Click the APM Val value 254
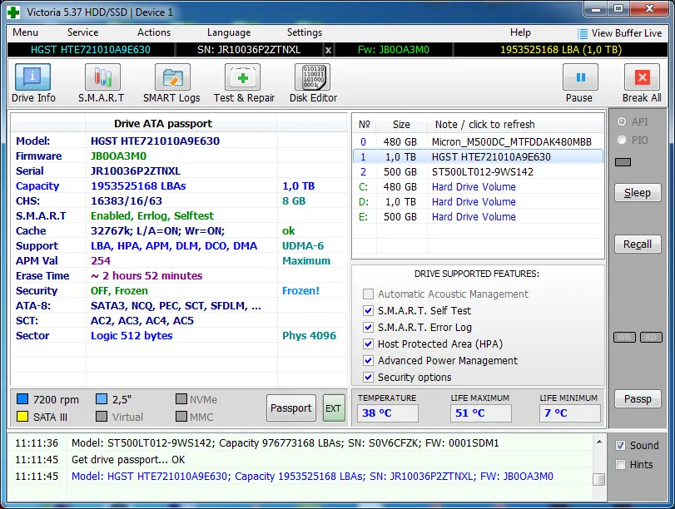This screenshot has width=675, height=509. [101, 261]
